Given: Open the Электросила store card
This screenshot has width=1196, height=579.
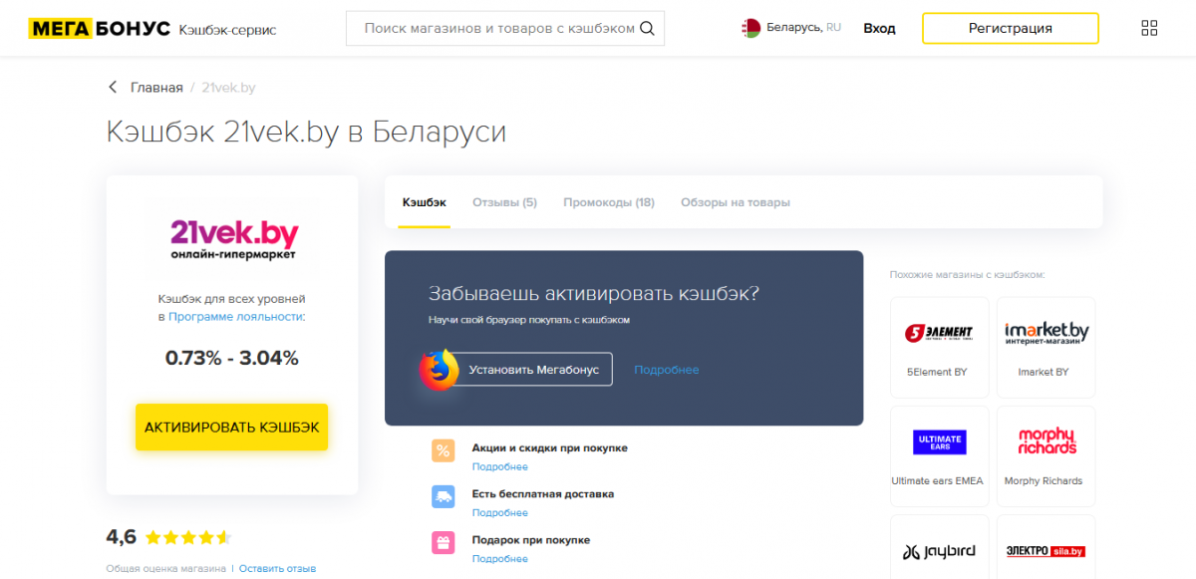Looking at the screenshot, I should (1046, 546).
